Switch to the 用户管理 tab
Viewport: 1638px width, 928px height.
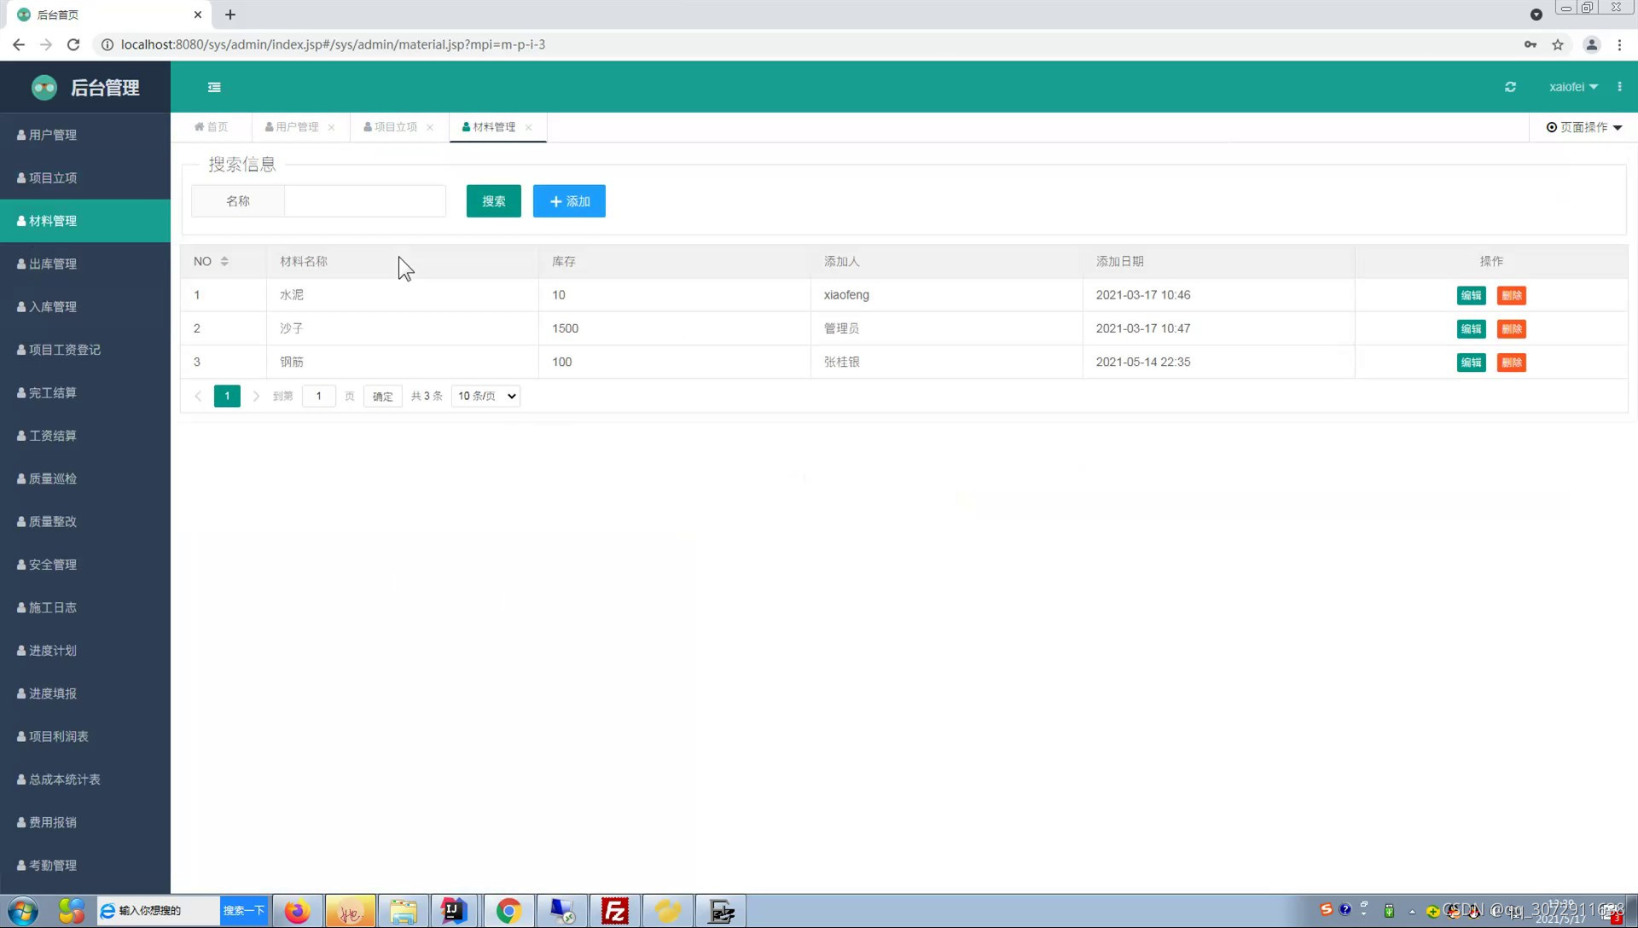click(292, 127)
